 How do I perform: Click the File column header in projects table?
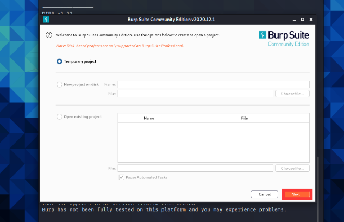[x=244, y=118]
